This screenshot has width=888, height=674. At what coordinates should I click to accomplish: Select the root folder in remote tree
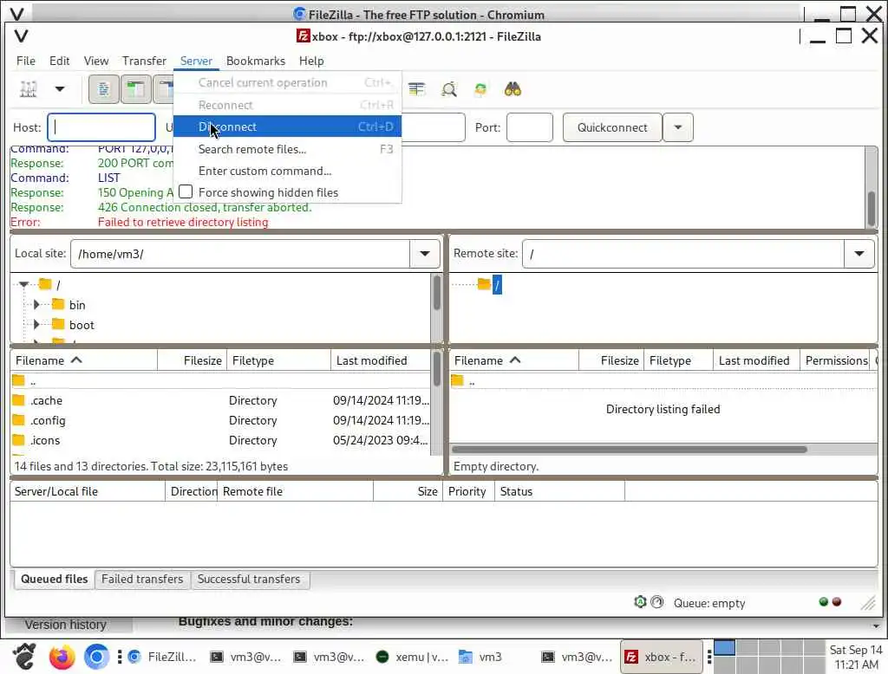(497, 285)
